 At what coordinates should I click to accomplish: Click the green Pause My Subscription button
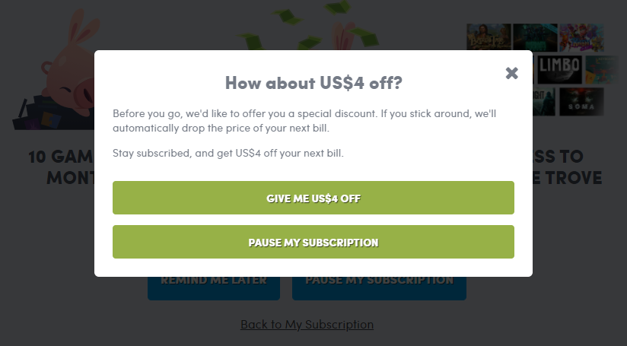click(x=313, y=242)
